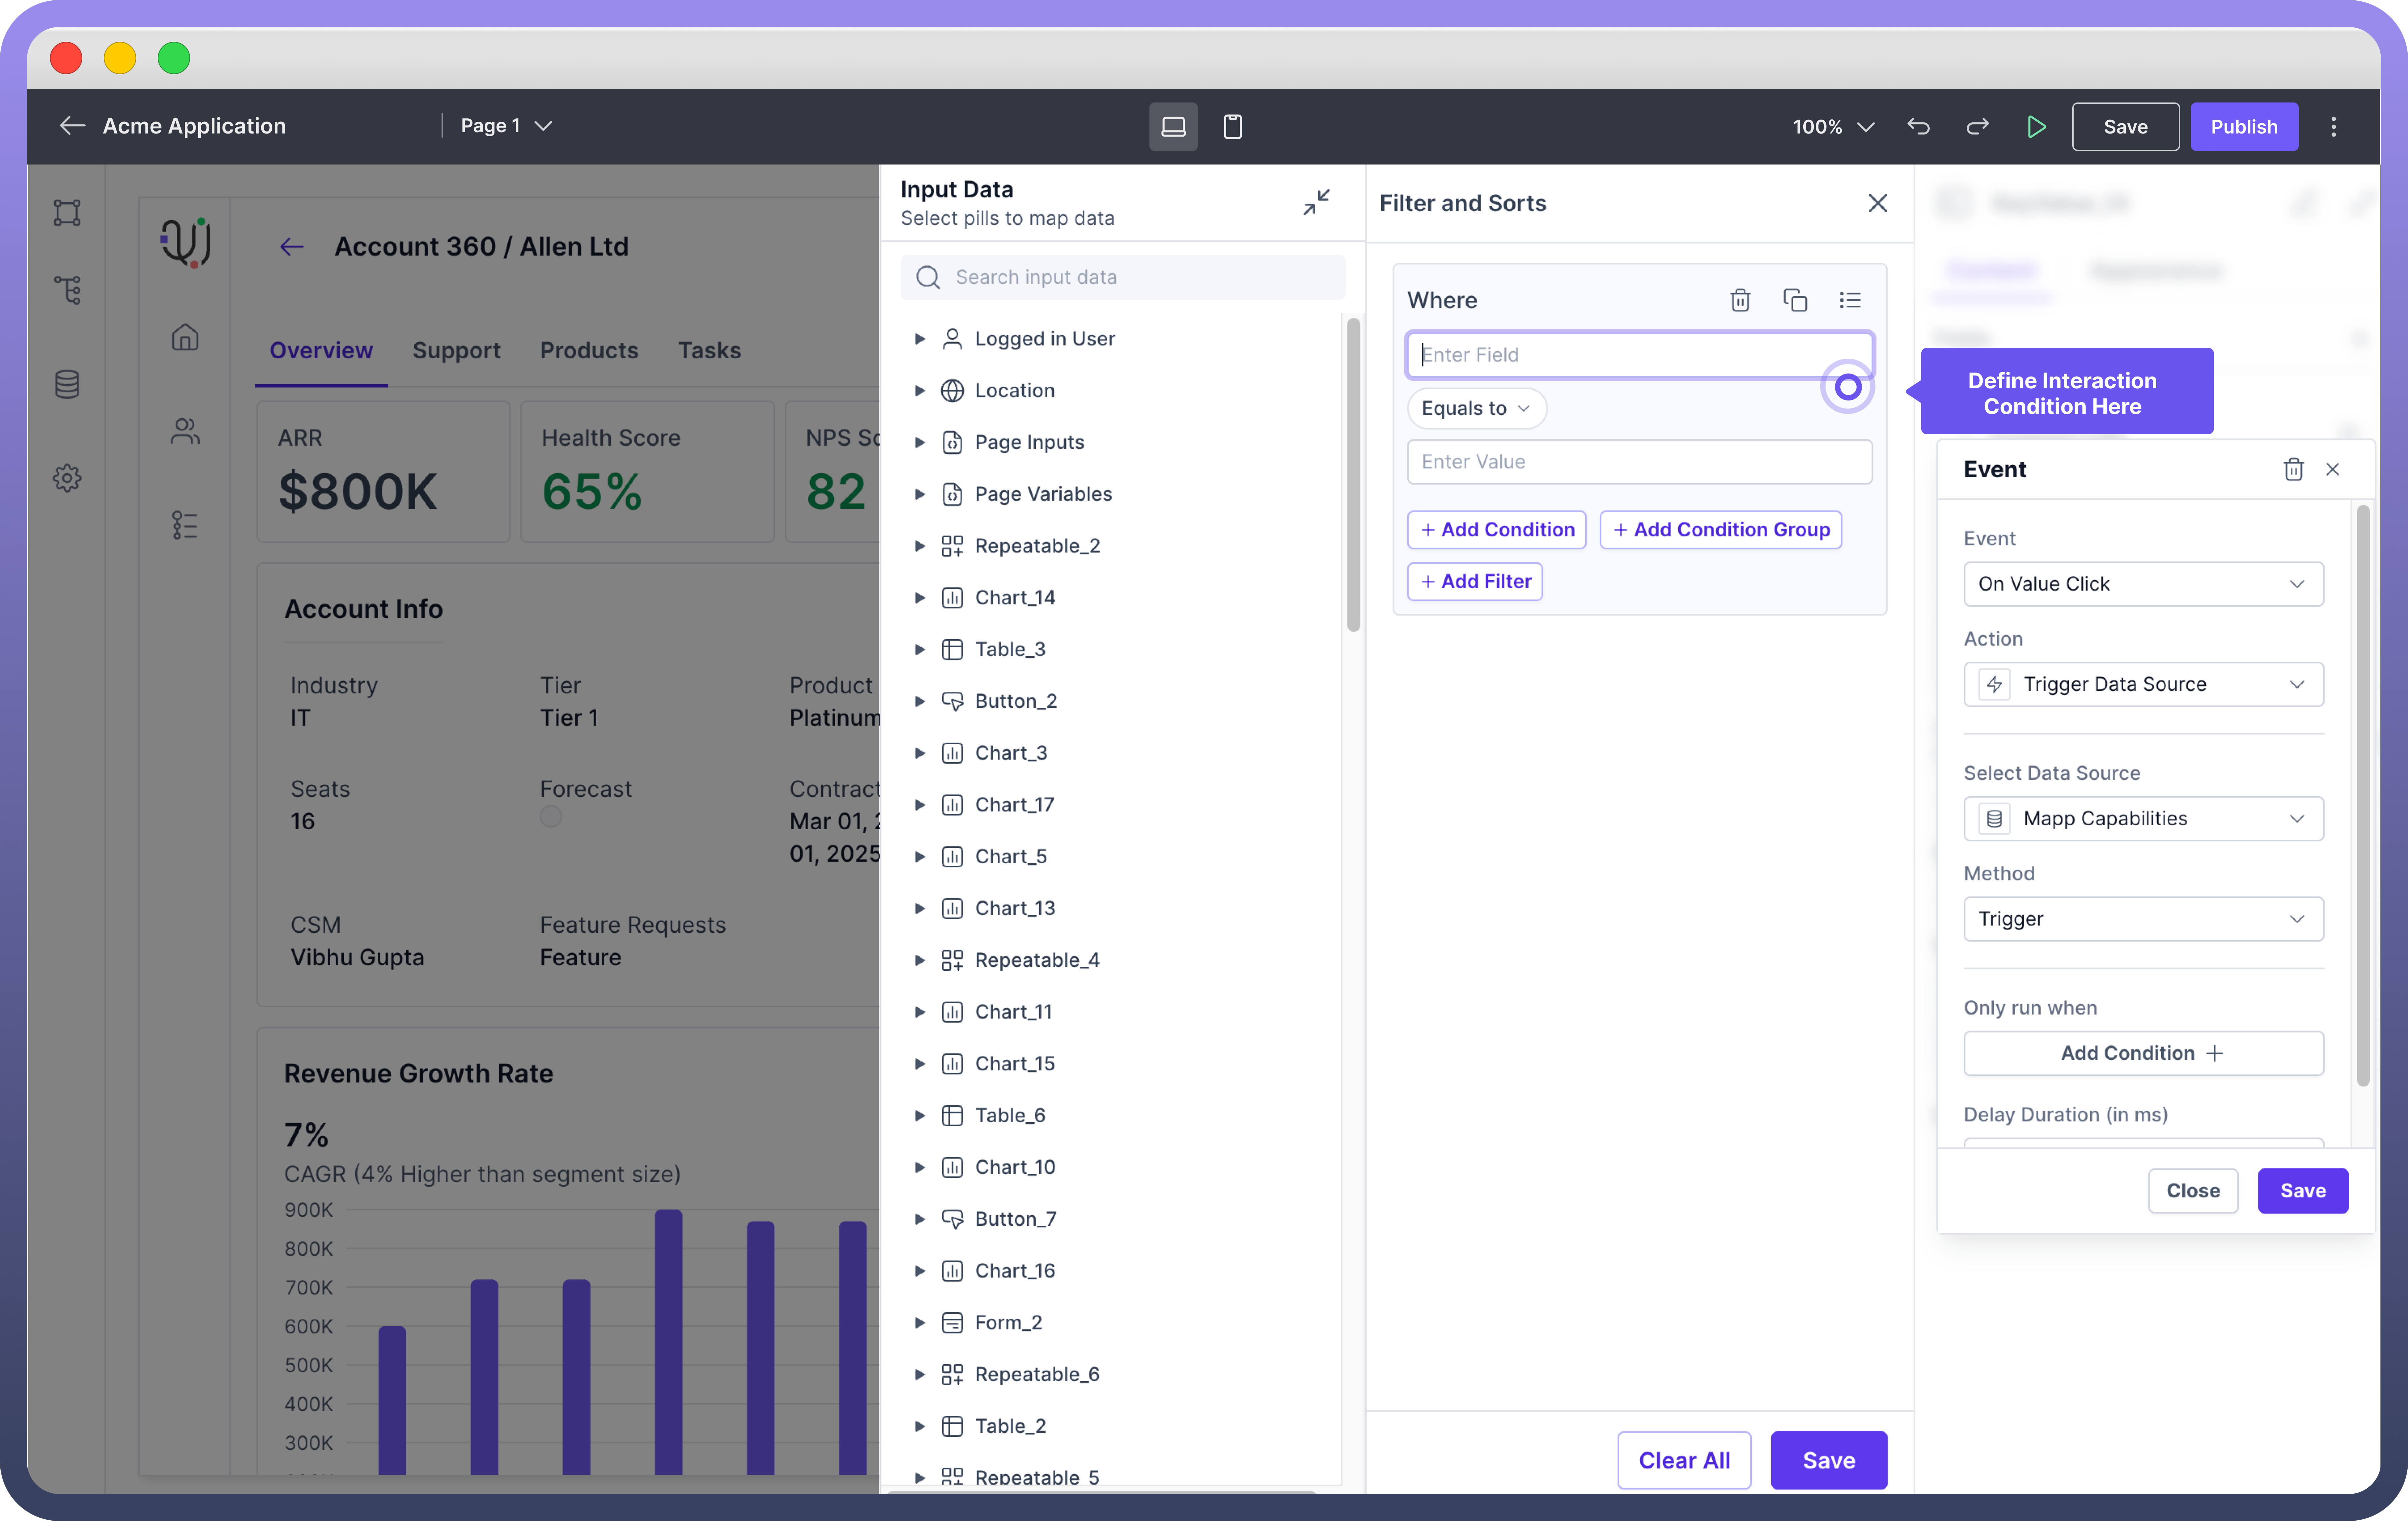This screenshot has height=1521, width=2408.
Task: Switch to the Support tab
Action: (456, 350)
